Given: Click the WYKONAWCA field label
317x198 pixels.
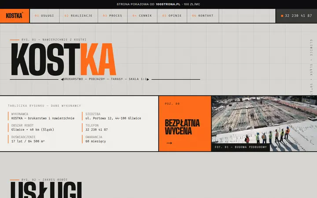Looking at the screenshot, I should click(x=20, y=114).
